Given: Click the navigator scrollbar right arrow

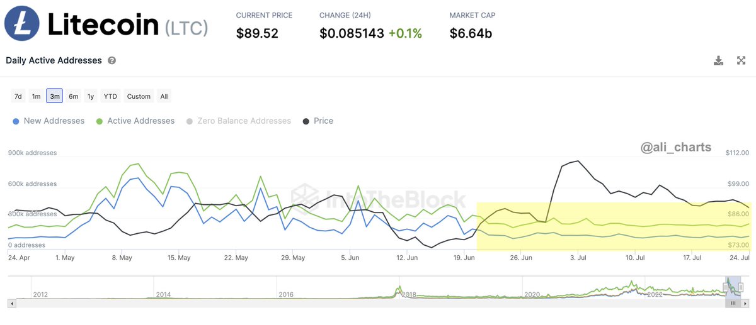Looking at the screenshot, I should point(746,304).
